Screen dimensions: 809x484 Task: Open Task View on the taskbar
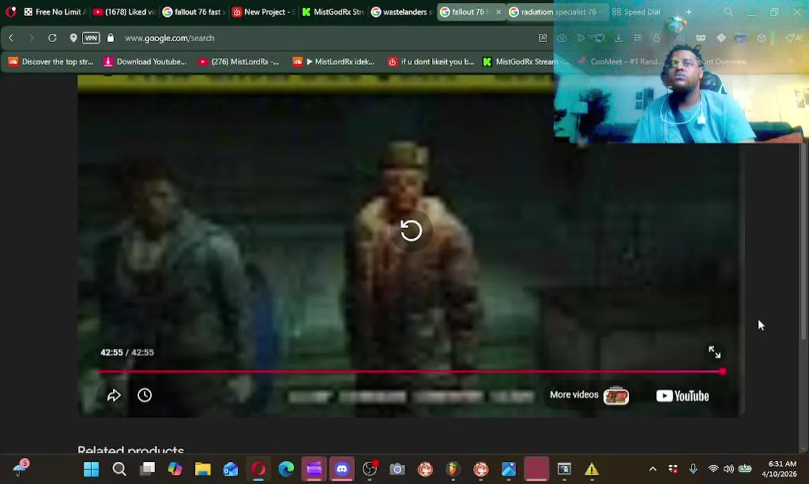(x=148, y=469)
